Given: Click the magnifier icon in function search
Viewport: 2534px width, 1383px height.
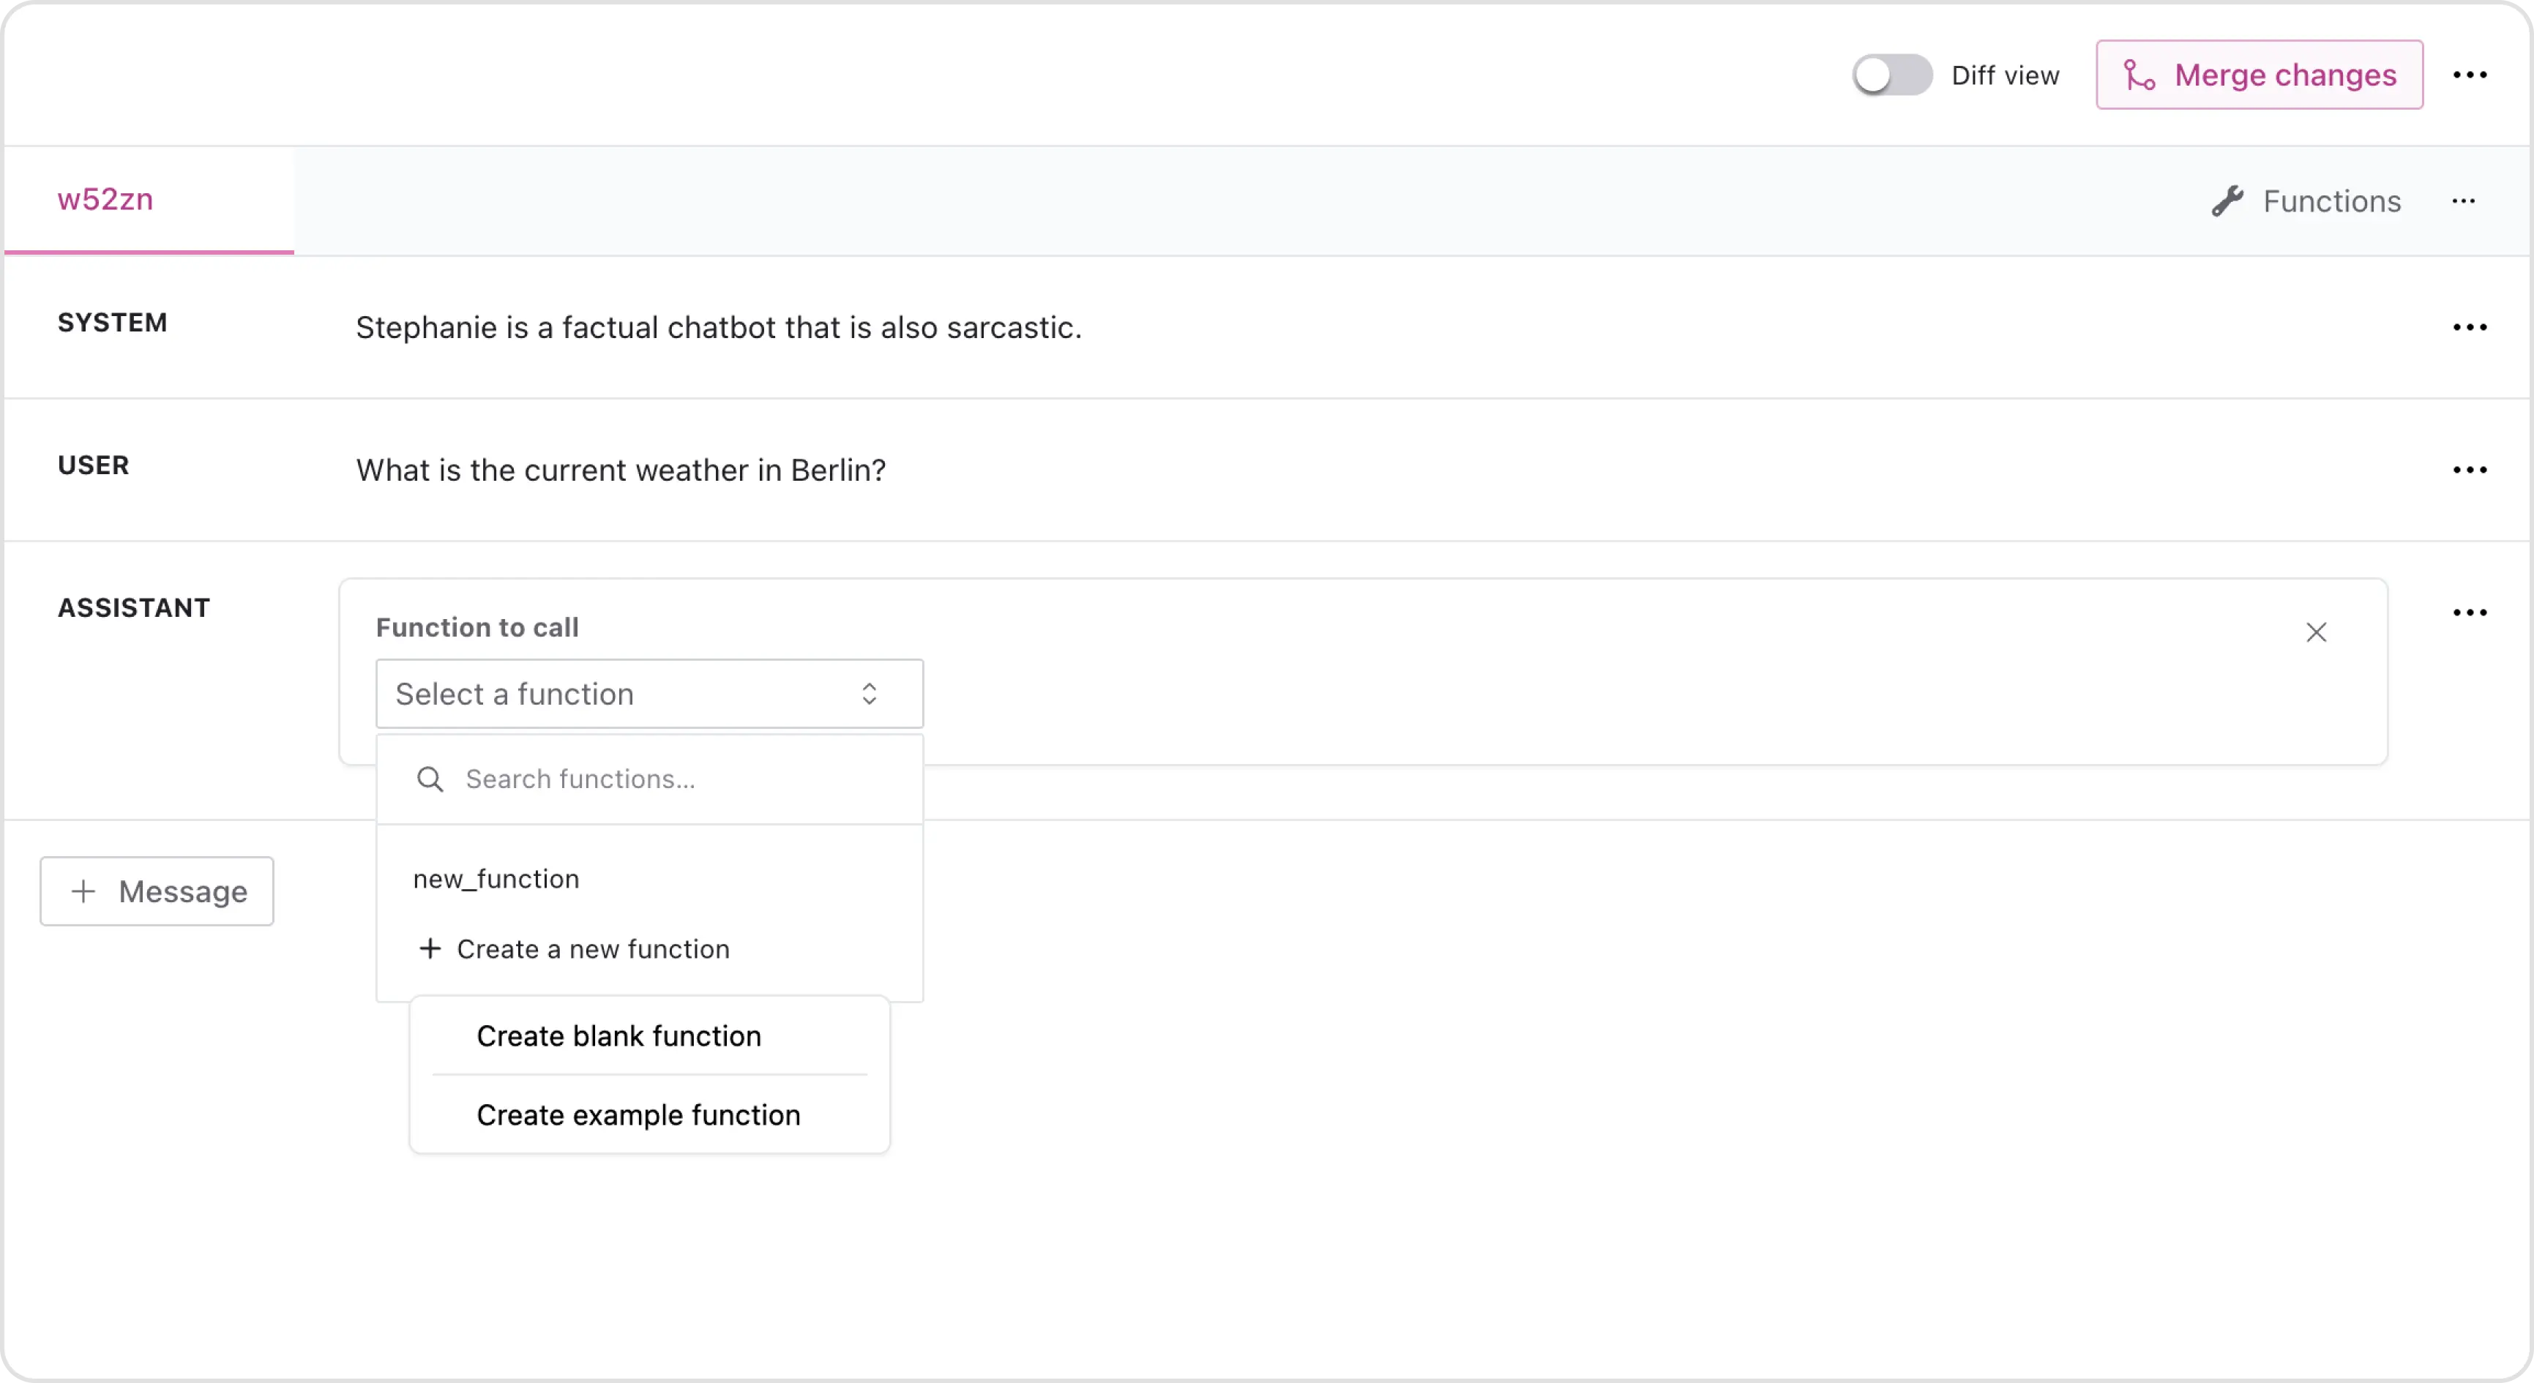Looking at the screenshot, I should [430, 779].
